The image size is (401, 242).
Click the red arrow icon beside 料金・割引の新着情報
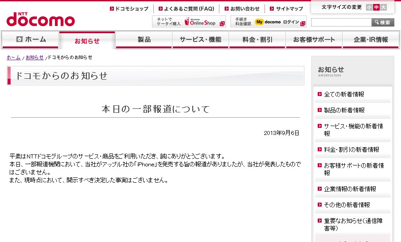point(319,150)
